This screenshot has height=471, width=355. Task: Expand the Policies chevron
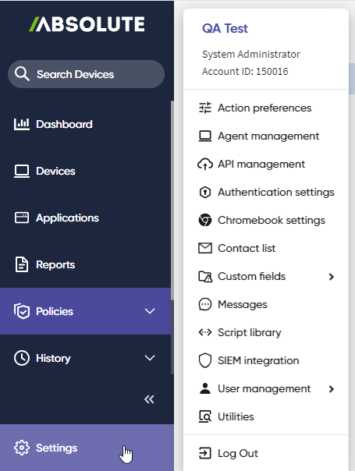(x=150, y=311)
